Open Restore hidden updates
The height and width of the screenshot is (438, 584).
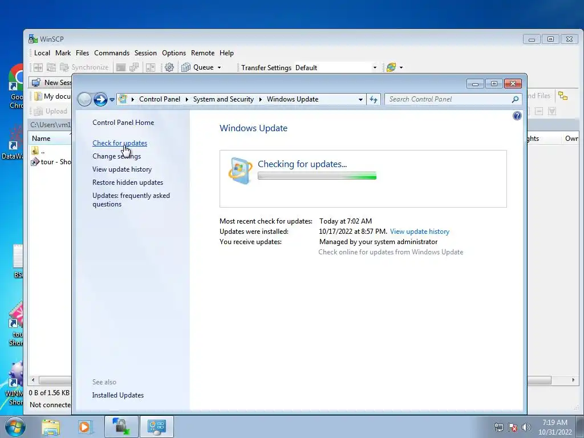pyautogui.click(x=128, y=182)
